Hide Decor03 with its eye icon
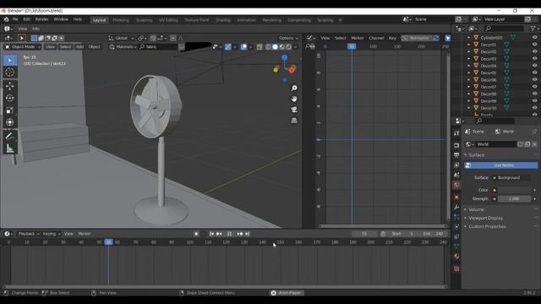541x304 pixels. tap(534, 58)
